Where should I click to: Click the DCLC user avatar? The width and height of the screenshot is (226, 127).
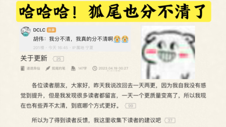click(25, 32)
